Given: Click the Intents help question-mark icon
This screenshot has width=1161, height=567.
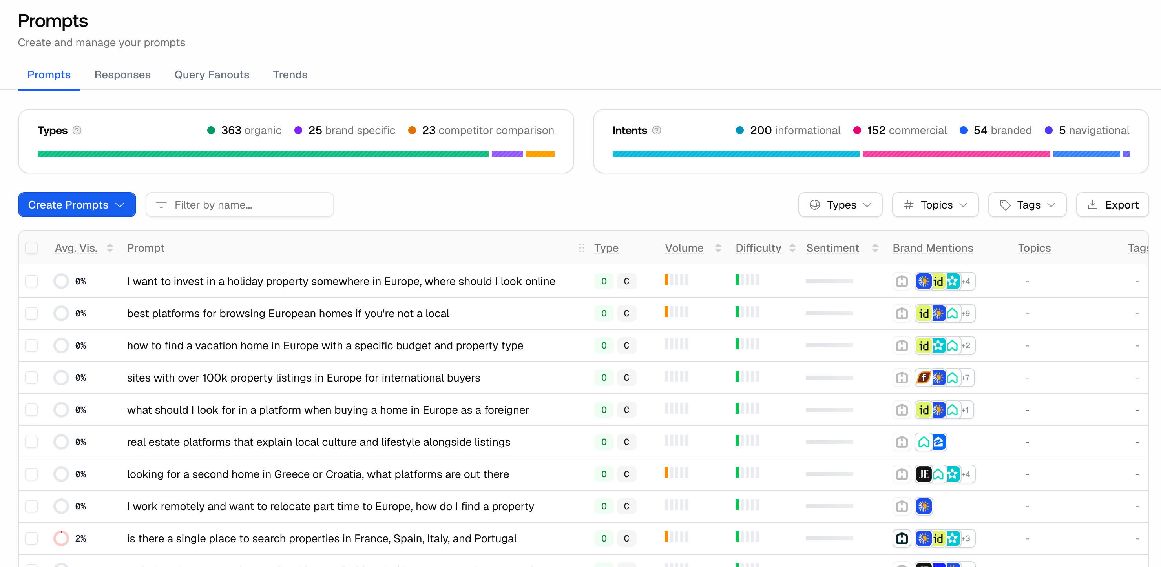Looking at the screenshot, I should [x=657, y=130].
